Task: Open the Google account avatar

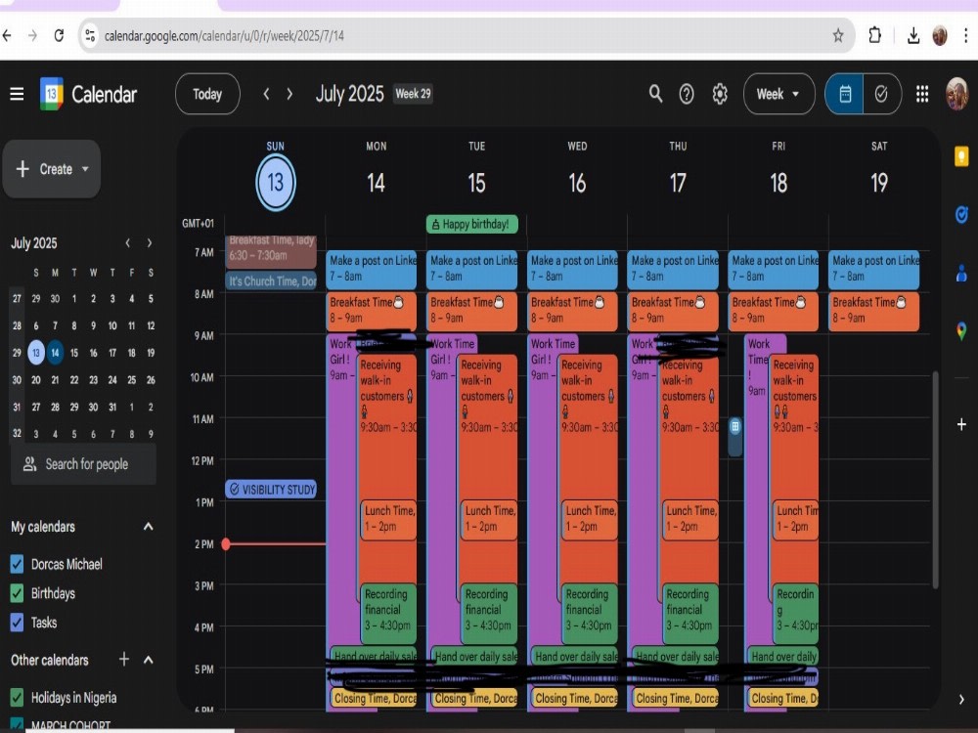Action: 956,94
